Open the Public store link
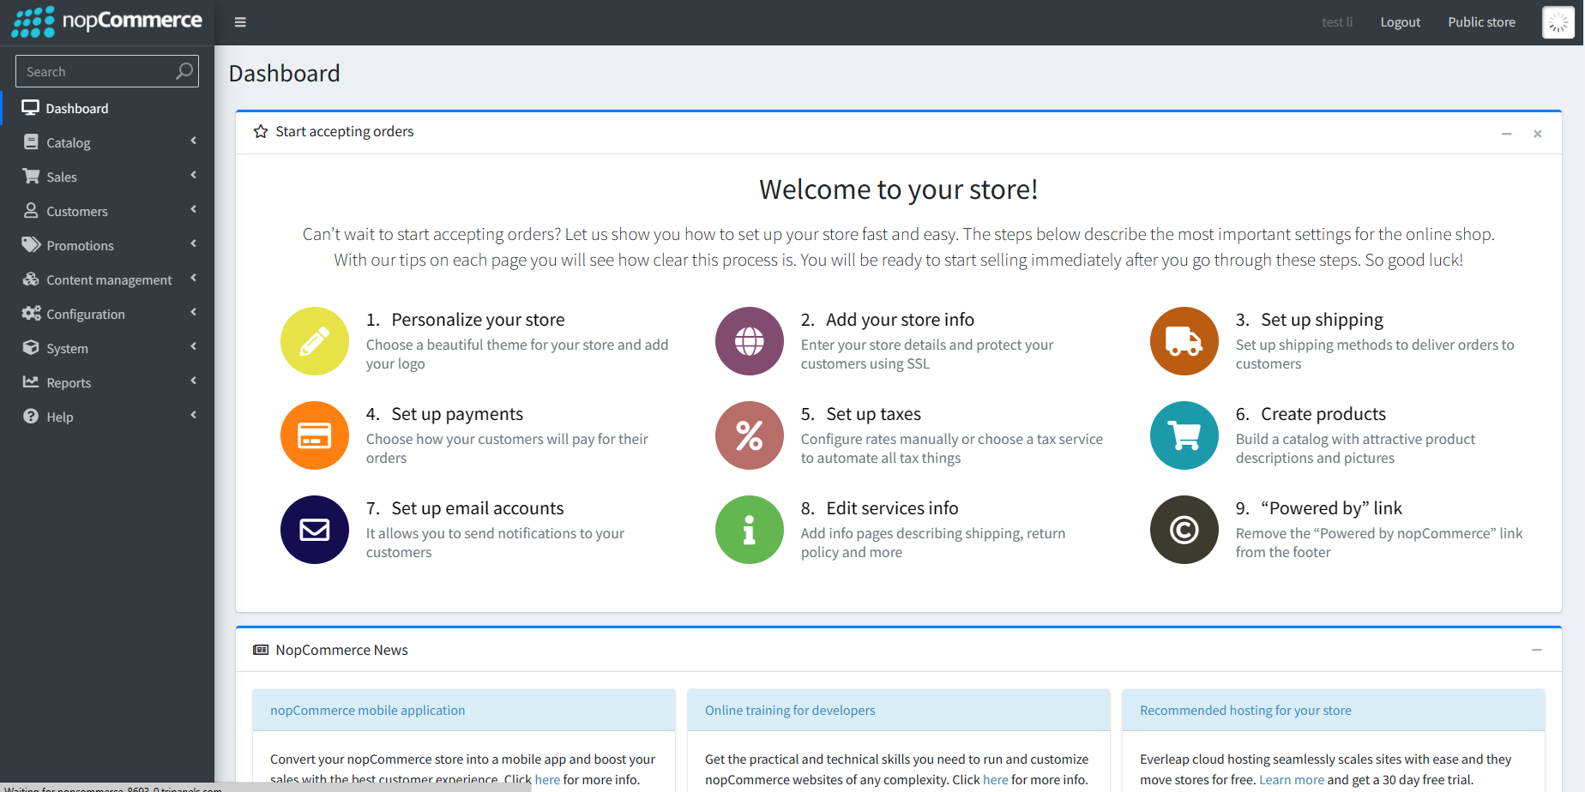Screen dimensions: 1585x792 [x=1481, y=22]
